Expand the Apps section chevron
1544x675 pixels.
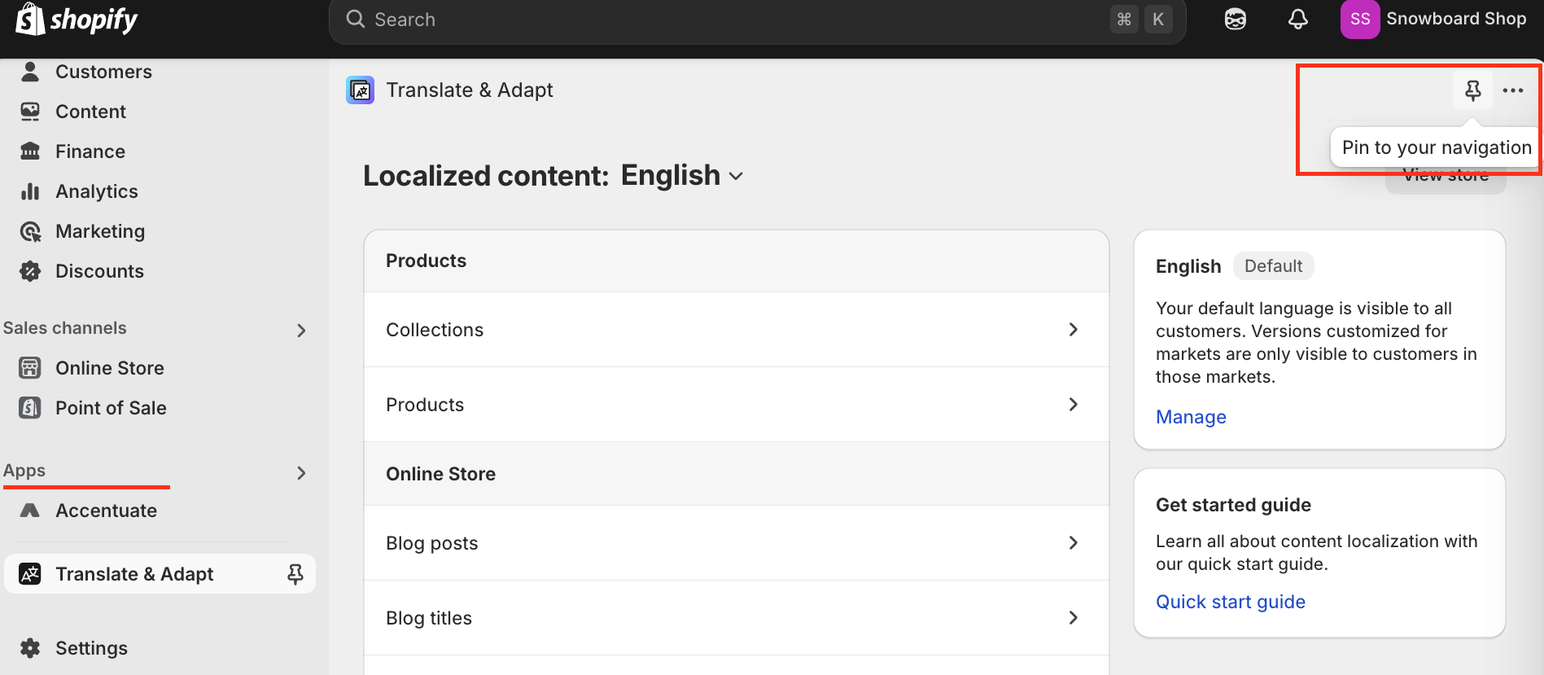(301, 473)
